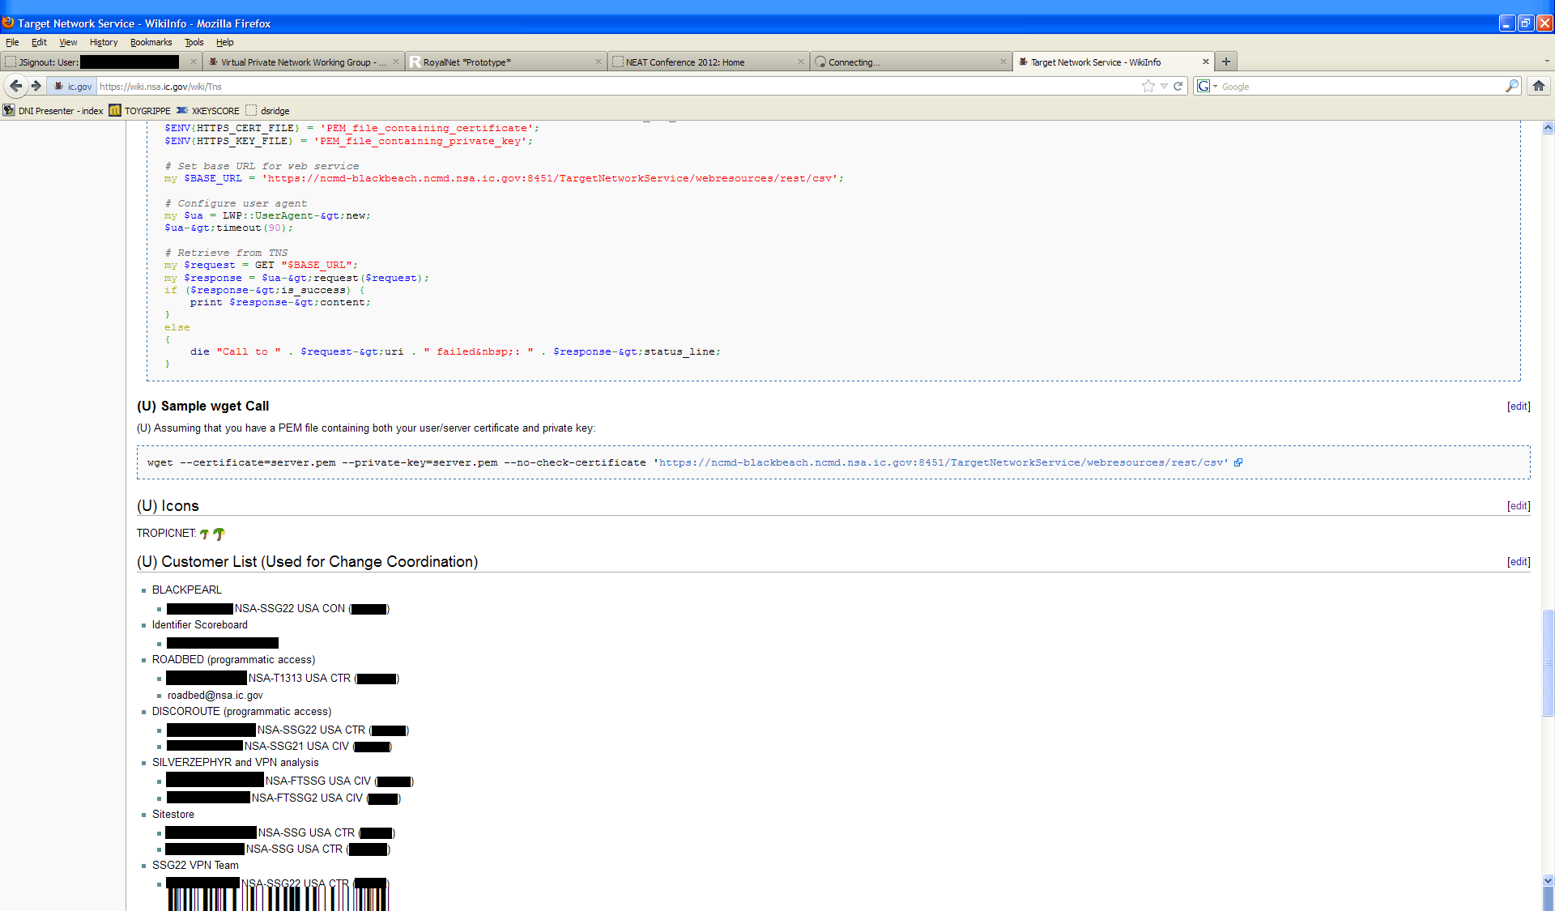Open the Firefox home page
Viewport: 1555px width, 911px height.
[x=1539, y=86]
